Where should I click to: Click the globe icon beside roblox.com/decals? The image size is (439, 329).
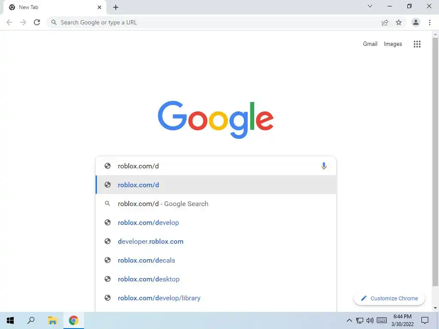pyautogui.click(x=108, y=260)
